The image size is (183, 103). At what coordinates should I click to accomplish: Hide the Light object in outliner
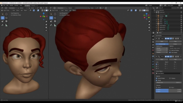point(181,20)
